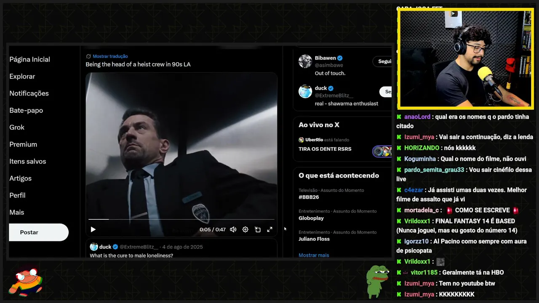This screenshot has height=303, width=539.
Task: Toggle picture-in-picture on the video
Action: point(258,229)
